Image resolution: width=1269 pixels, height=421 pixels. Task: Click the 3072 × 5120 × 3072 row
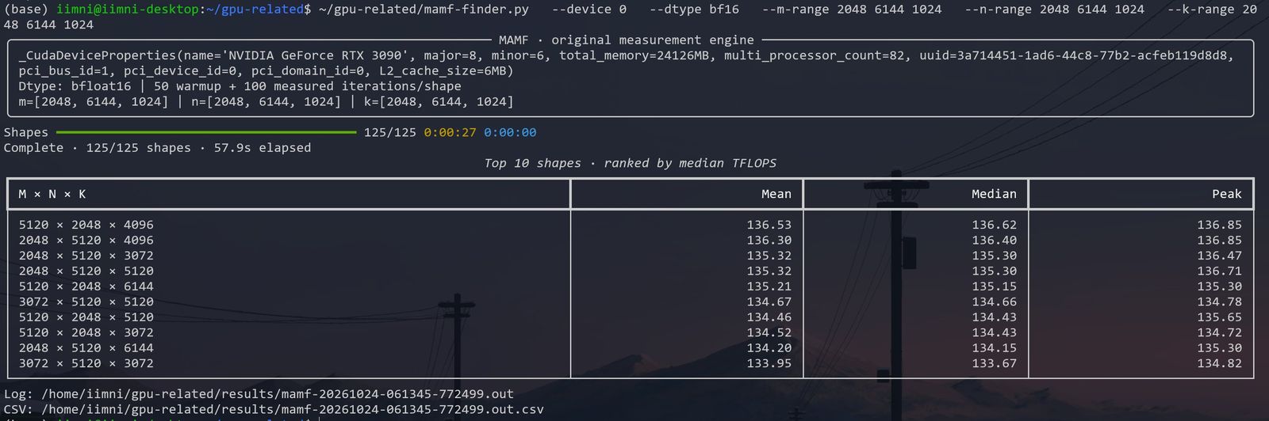click(x=631, y=363)
